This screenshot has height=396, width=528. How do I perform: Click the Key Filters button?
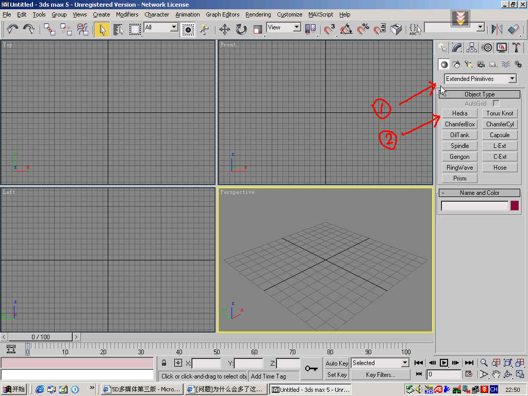click(x=381, y=374)
